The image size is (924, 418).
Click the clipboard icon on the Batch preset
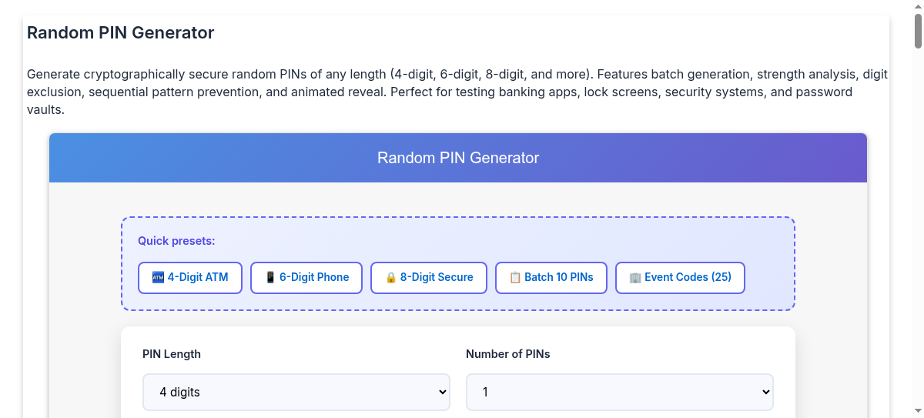pyautogui.click(x=515, y=278)
